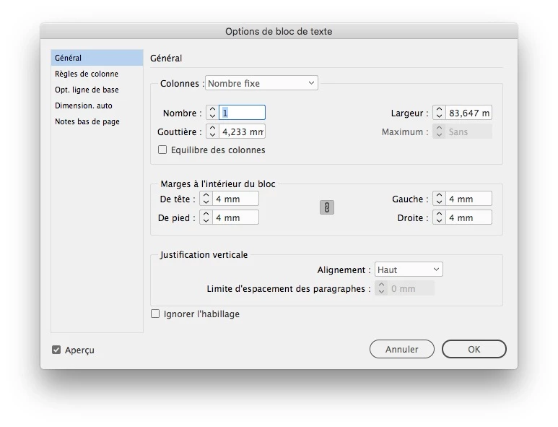Image resolution: width=558 pixels, height=427 pixels.
Task: Check Ignorer l'habillage option
Action: tap(155, 314)
